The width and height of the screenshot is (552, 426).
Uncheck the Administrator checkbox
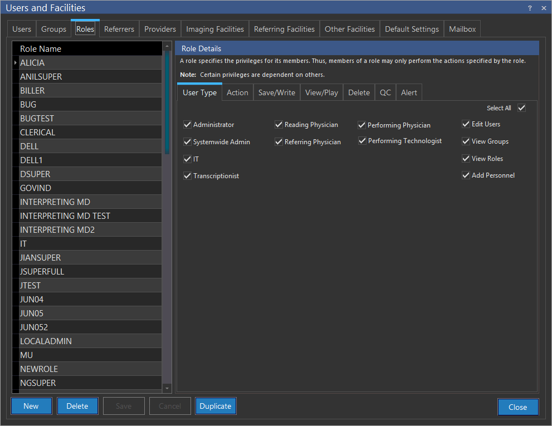188,125
